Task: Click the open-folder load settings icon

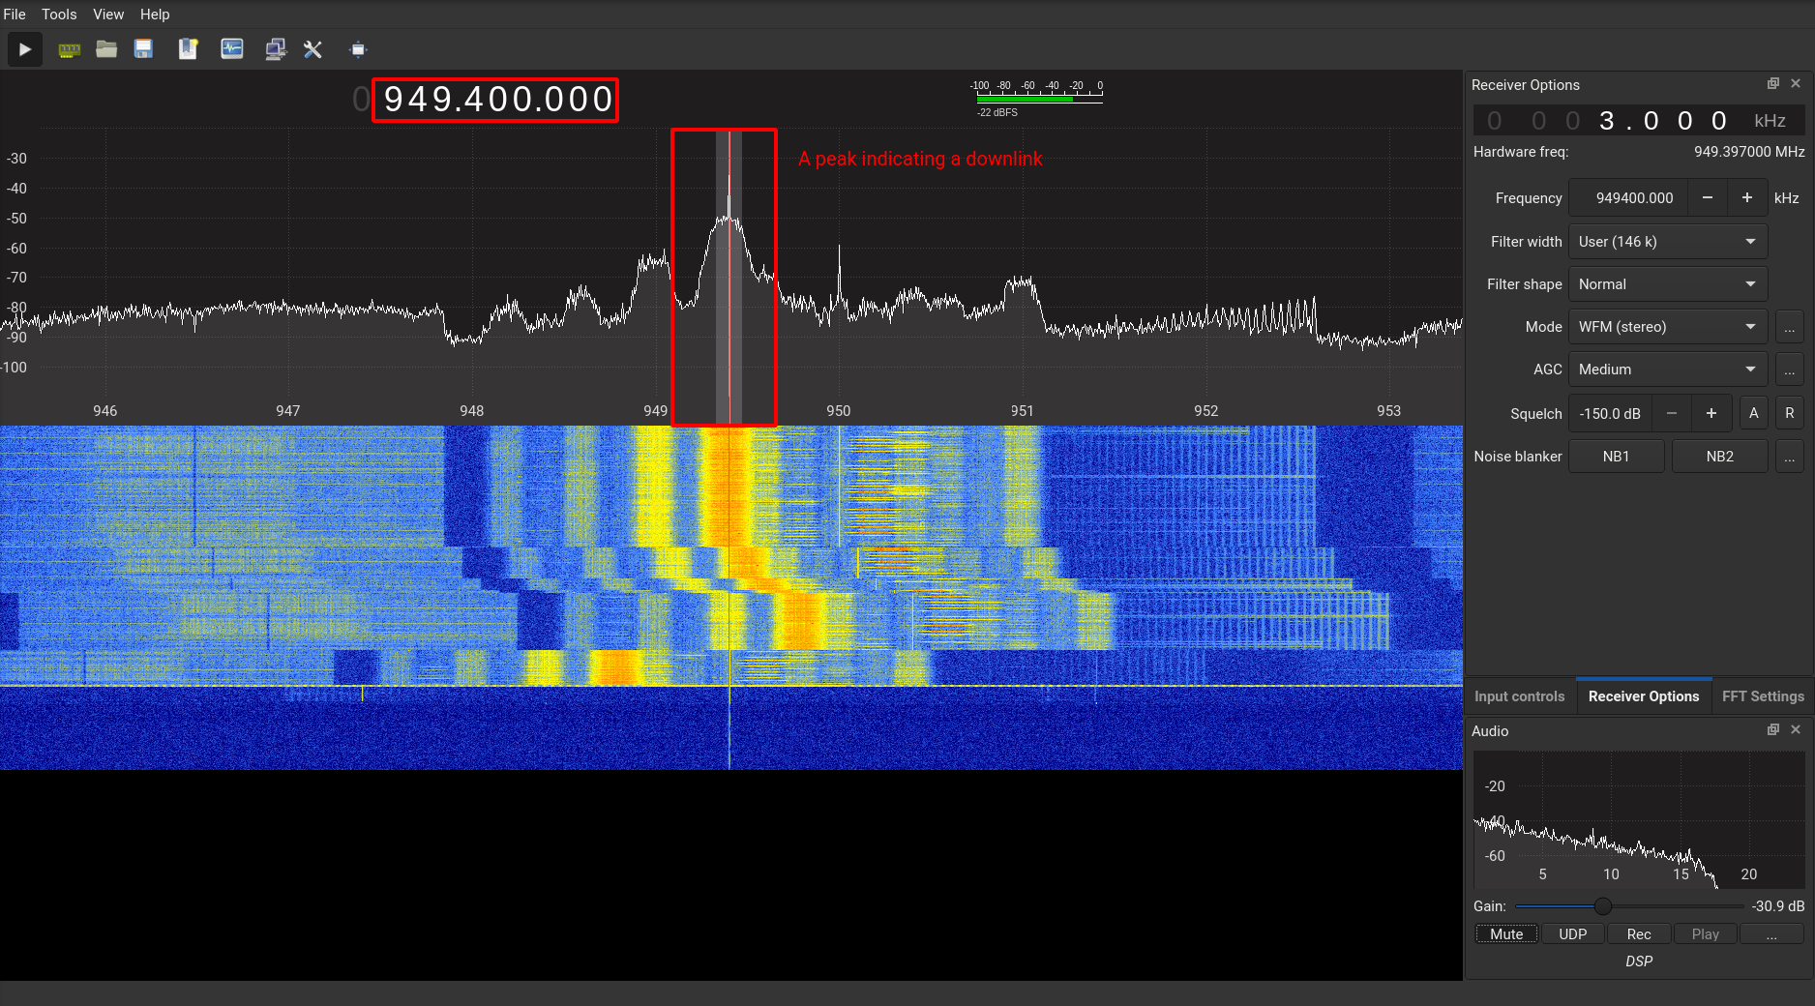Action: tap(106, 49)
